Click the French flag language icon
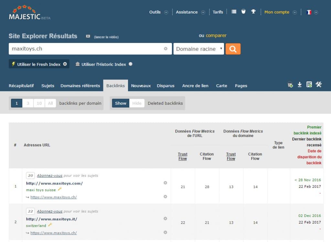This screenshot has width=331, height=242. [309, 12]
